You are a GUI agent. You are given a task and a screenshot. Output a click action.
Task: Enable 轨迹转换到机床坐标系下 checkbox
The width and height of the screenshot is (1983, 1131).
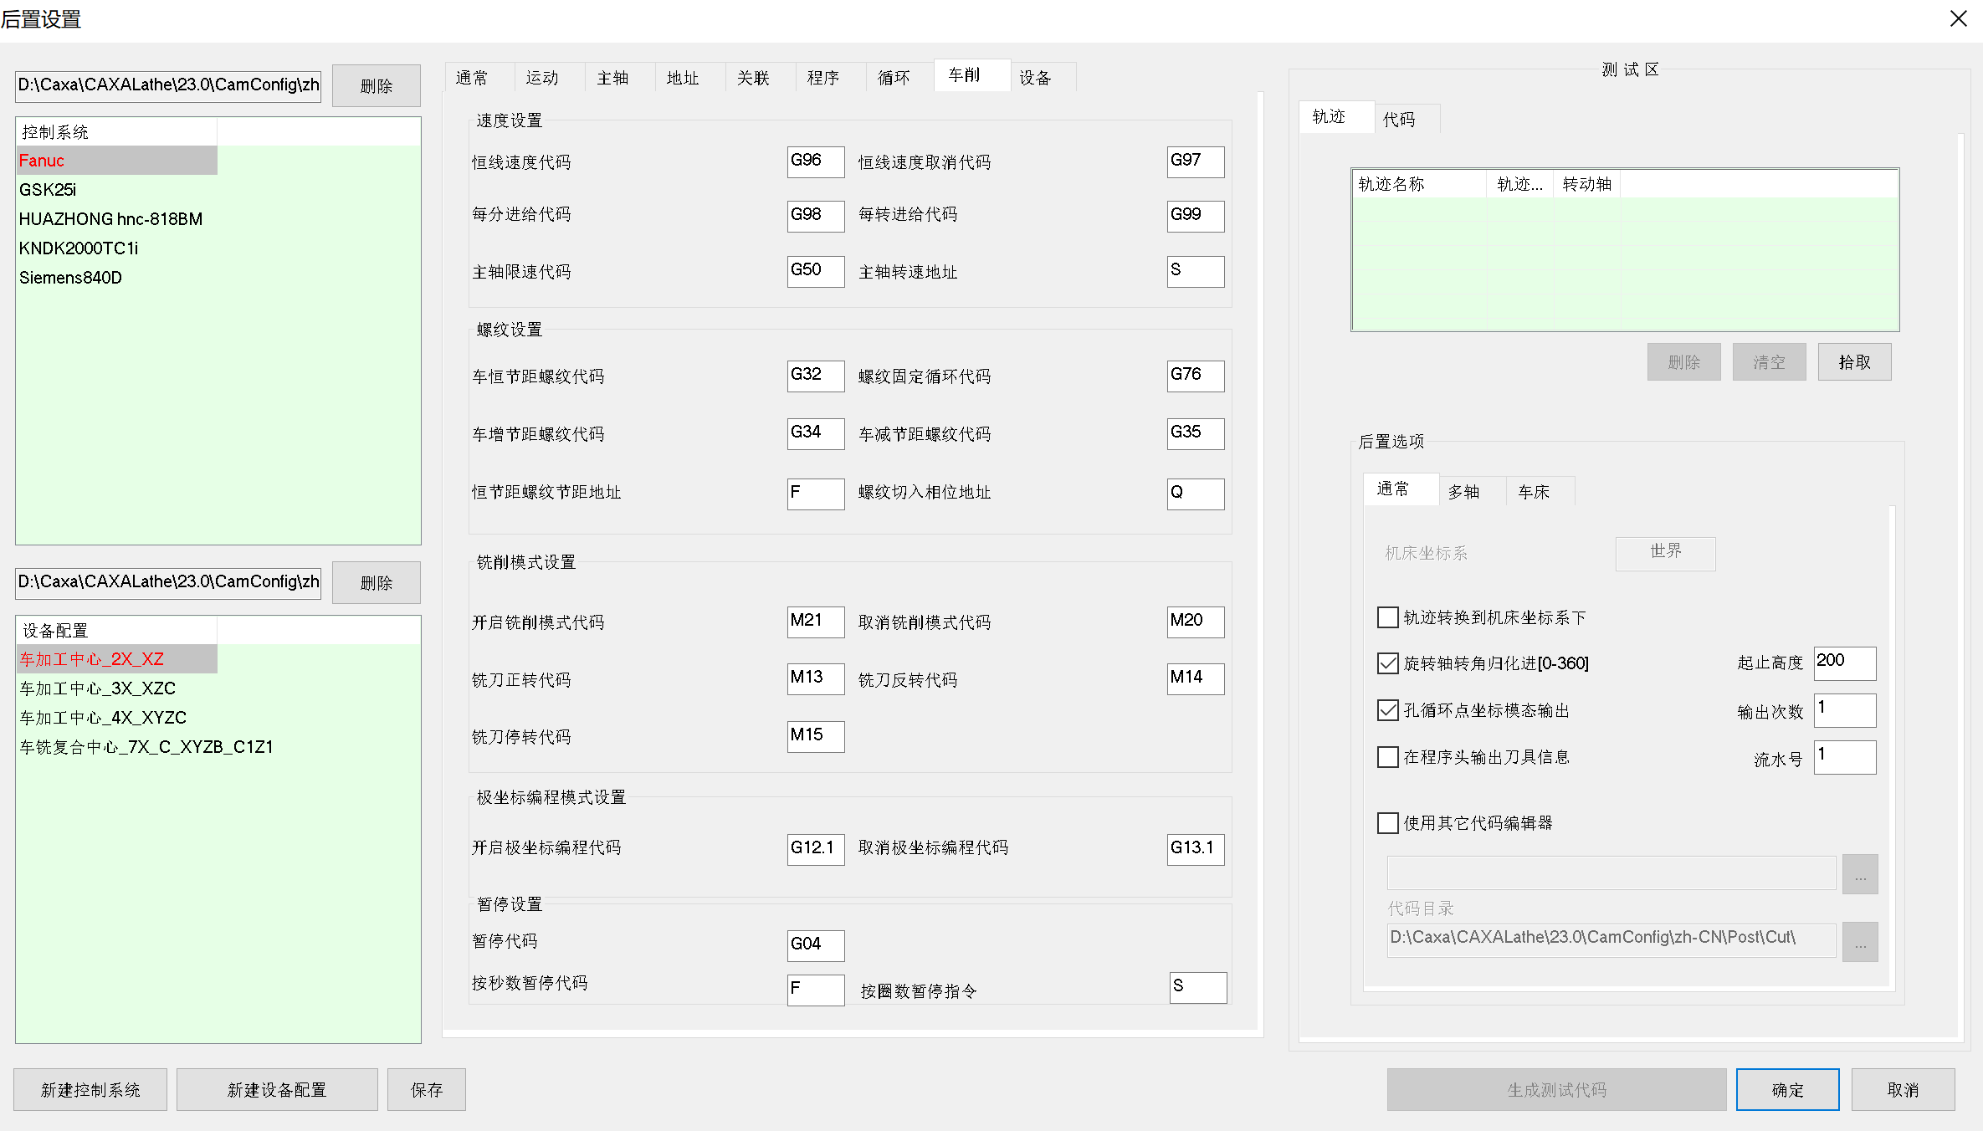(1387, 617)
